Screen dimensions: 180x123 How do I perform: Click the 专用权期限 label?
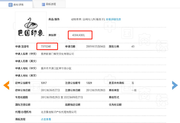coord(22,97)
